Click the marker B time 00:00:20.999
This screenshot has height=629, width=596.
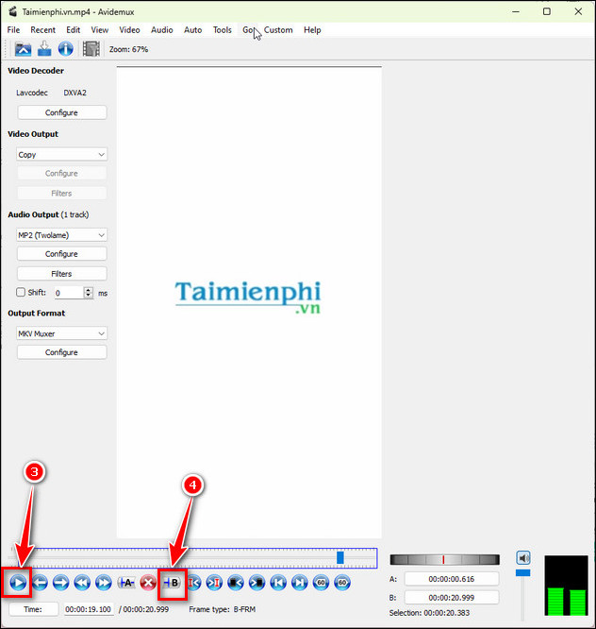[x=452, y=597]
